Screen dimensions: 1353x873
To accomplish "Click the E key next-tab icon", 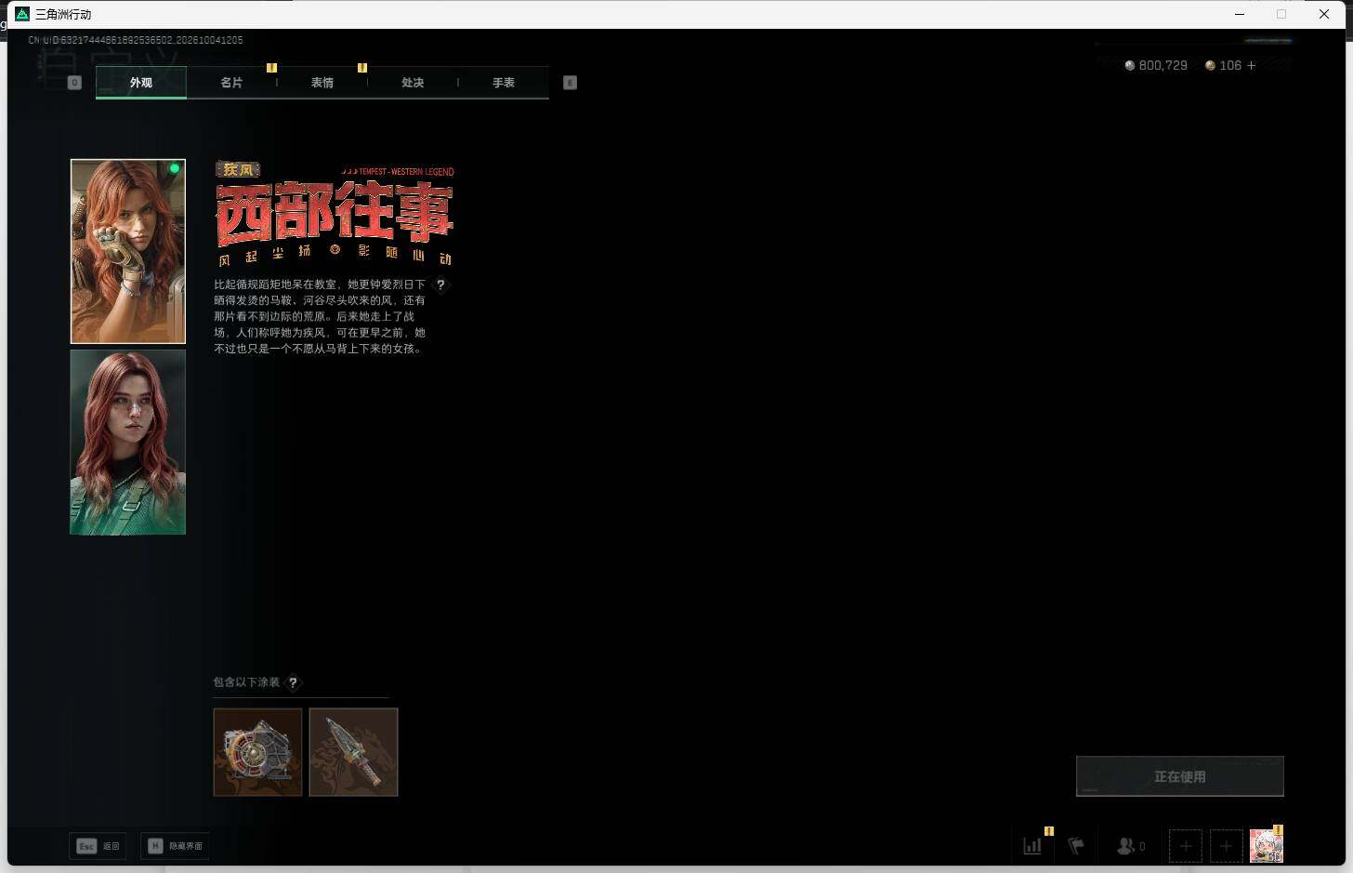I will 571,83.
